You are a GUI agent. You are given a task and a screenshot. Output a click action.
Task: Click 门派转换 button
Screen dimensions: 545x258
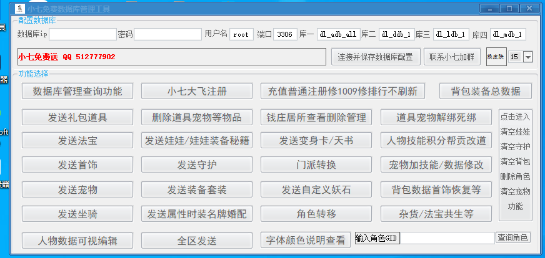(316, 165)
